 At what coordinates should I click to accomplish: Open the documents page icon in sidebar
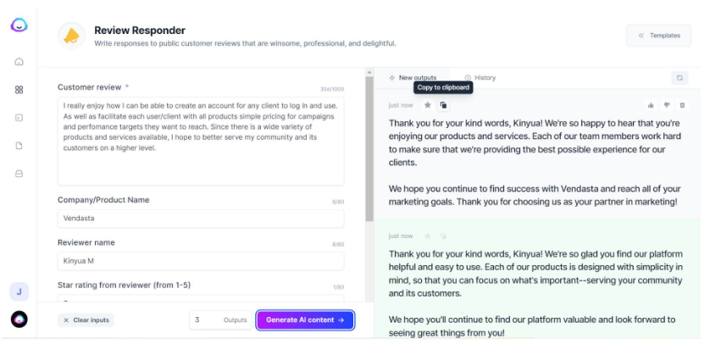pos(19,146)
